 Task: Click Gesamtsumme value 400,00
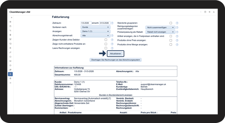77,75
